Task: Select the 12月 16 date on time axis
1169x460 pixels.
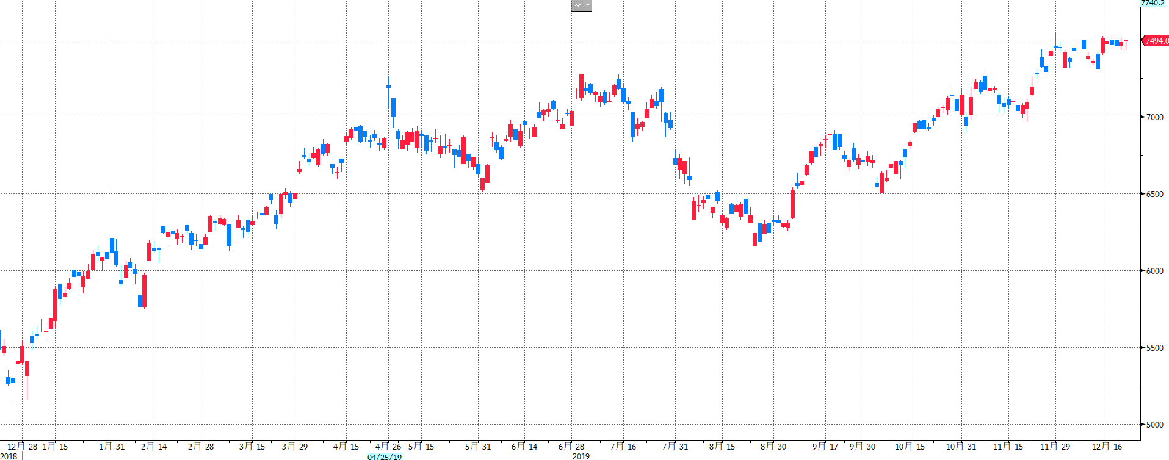Action: point(1107,447)
